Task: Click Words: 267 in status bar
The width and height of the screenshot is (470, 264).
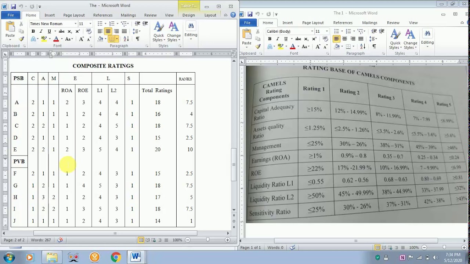Action: pyautogui.click(x=40, y=240)
